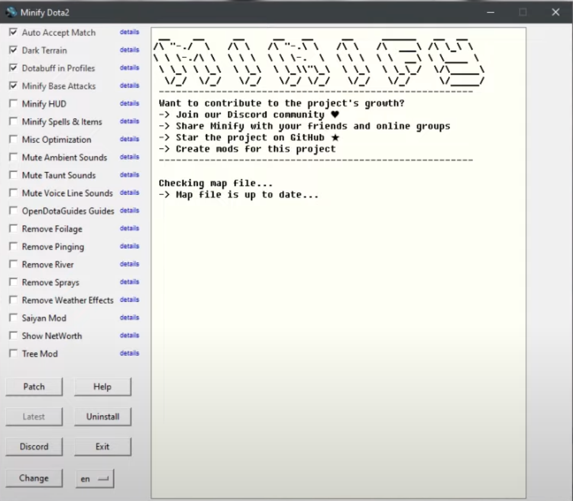Uncheck Dark Terrain option

point(13,50)
